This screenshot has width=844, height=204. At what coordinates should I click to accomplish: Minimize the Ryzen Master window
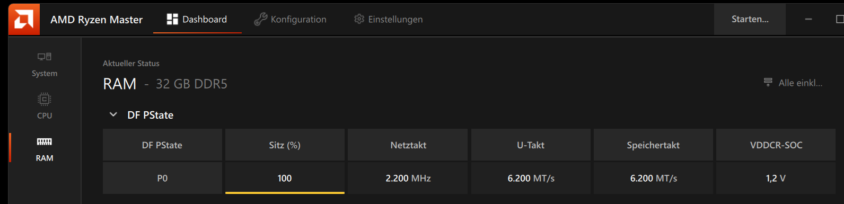[808, 19]
